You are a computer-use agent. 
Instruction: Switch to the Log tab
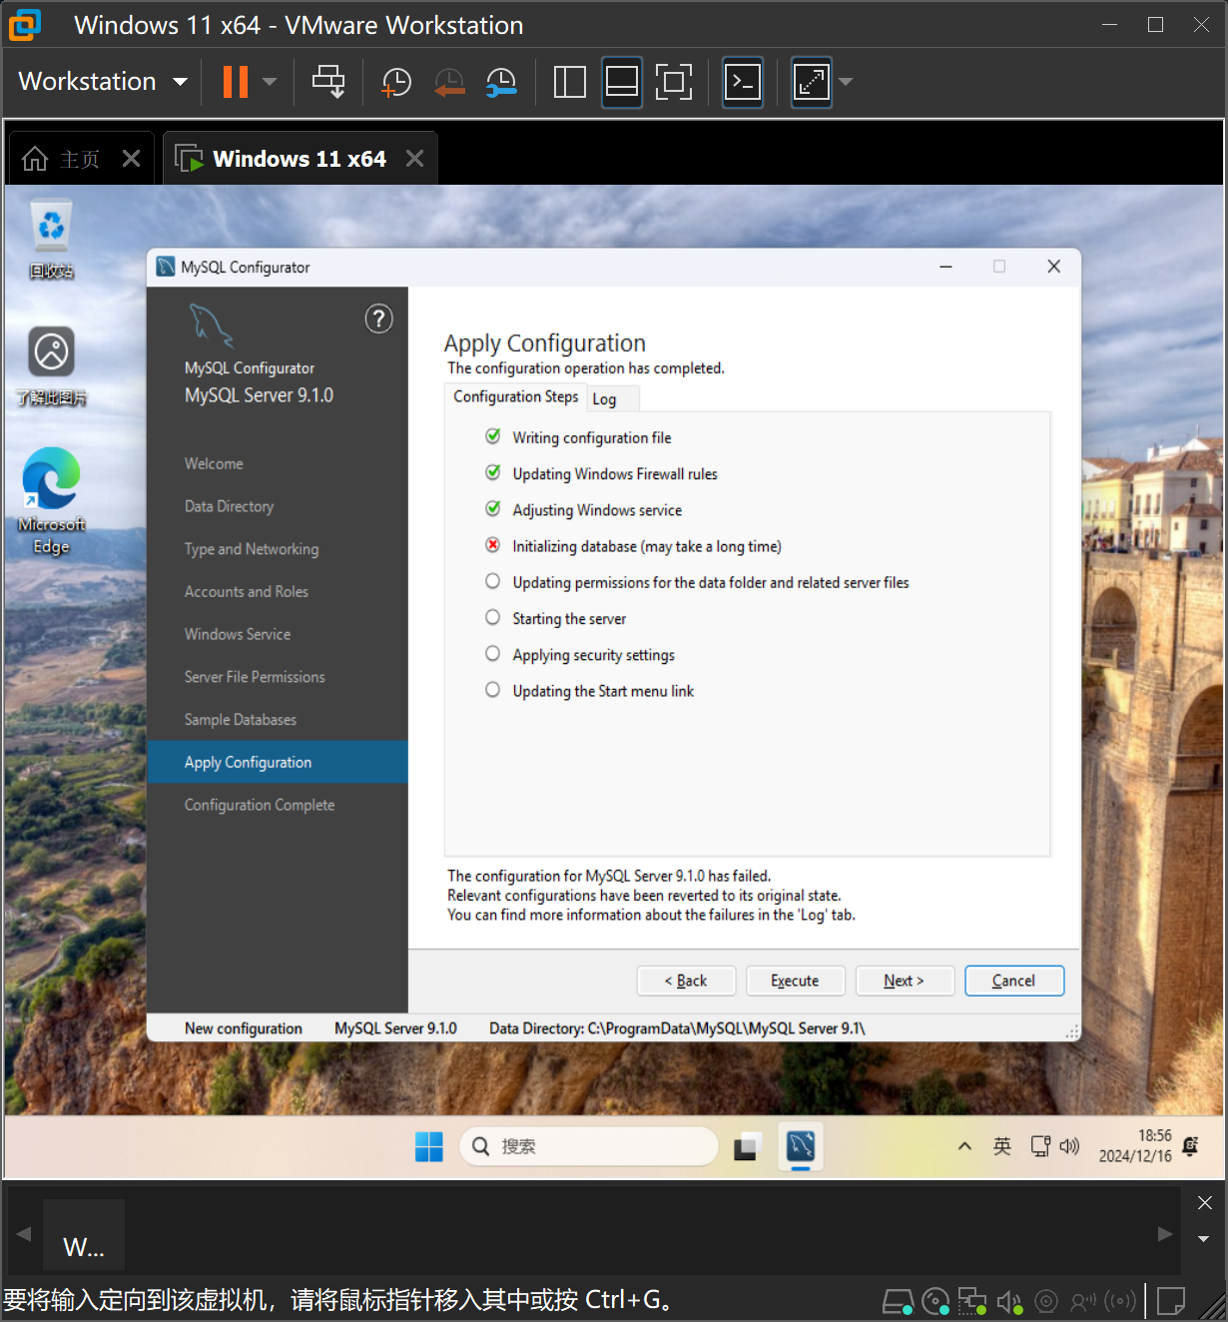point(604,399)
